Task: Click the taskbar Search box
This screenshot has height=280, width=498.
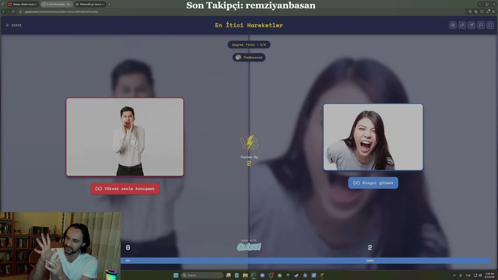Action: pos(202,275)
